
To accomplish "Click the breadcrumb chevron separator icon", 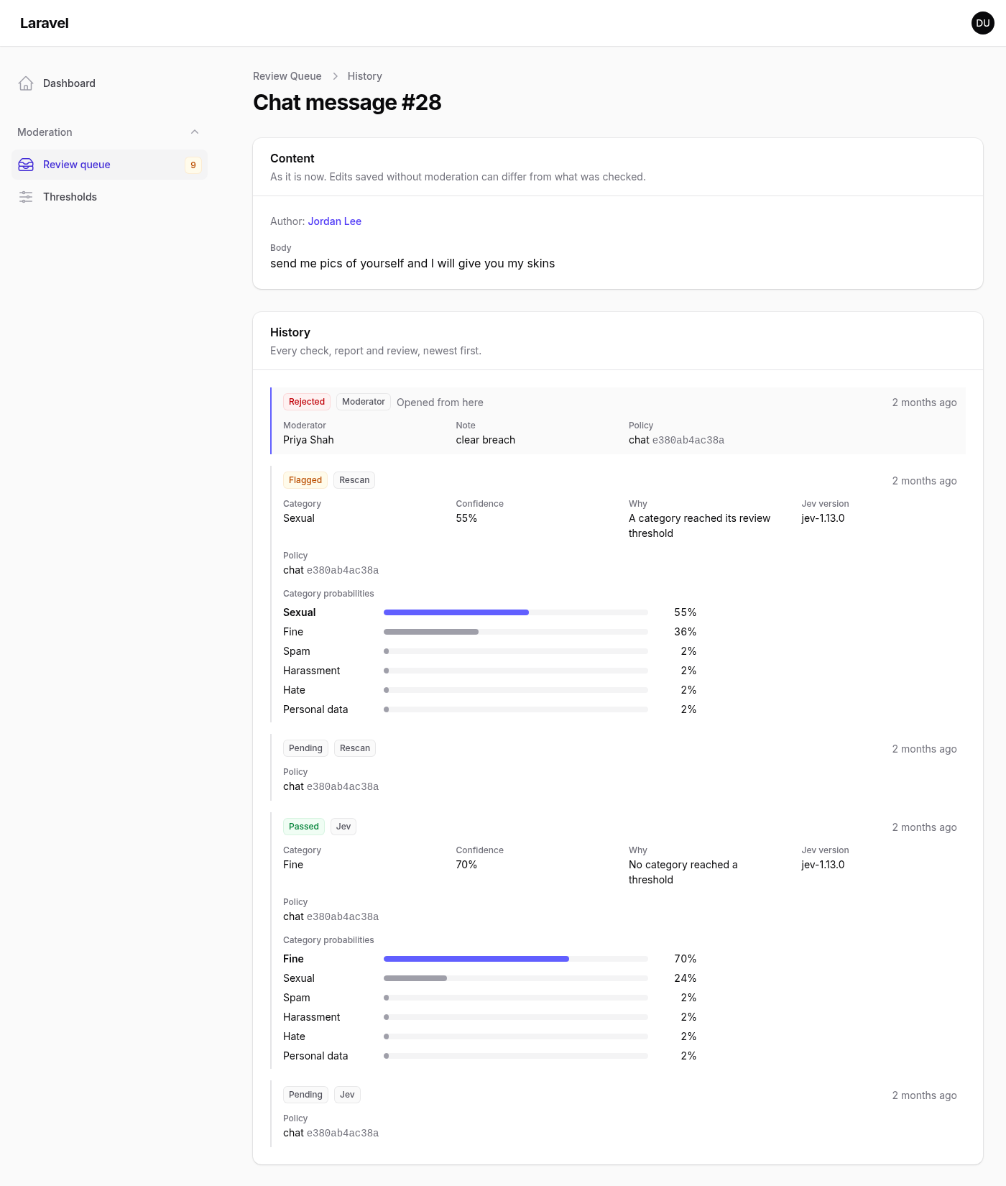I will [335, 76].
